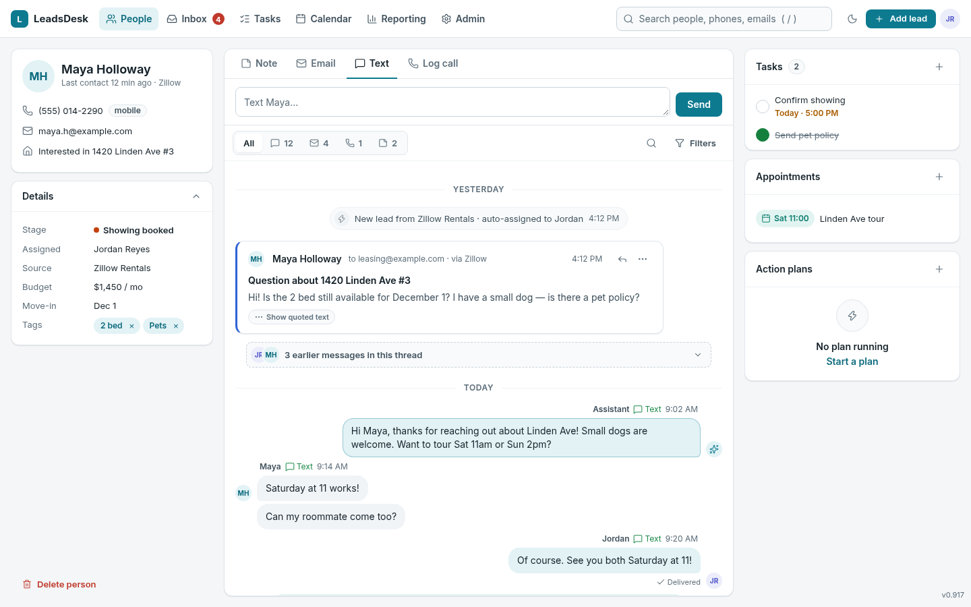Image resolution: width=971 pixels, height=607 pixels.
Task: Click envelope icon beside maya.h@example.com
Action: coord(28,131)
